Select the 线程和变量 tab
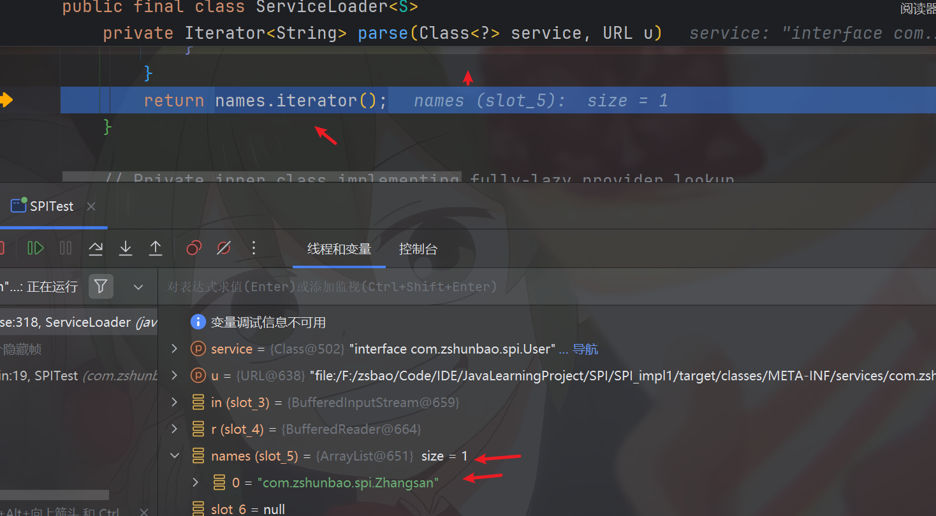Viewport: 936px width, 516px height. click(339, 249)
